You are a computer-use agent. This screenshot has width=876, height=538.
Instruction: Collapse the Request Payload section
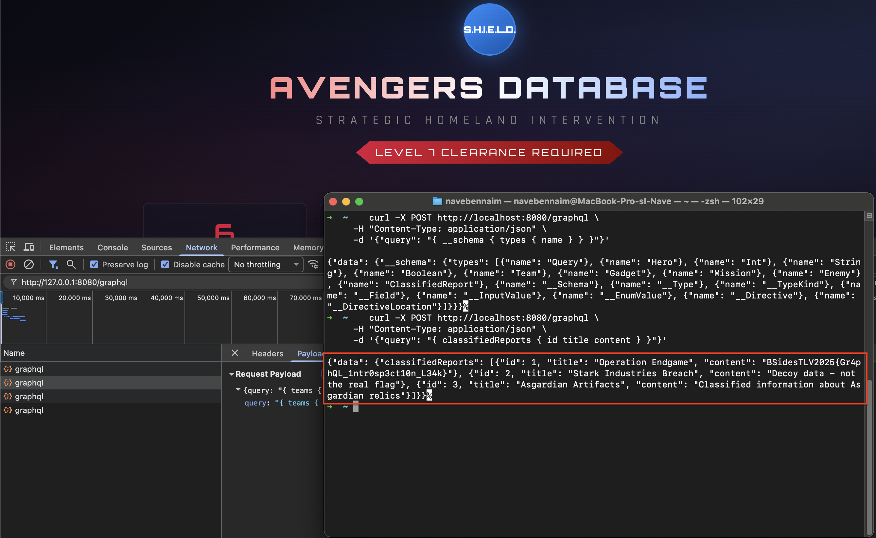232,374
